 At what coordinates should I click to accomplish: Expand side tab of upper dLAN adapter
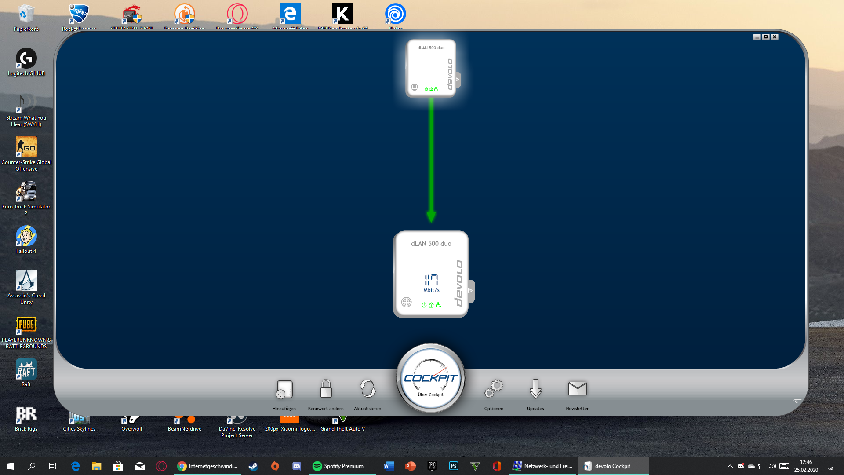point(458,80)
